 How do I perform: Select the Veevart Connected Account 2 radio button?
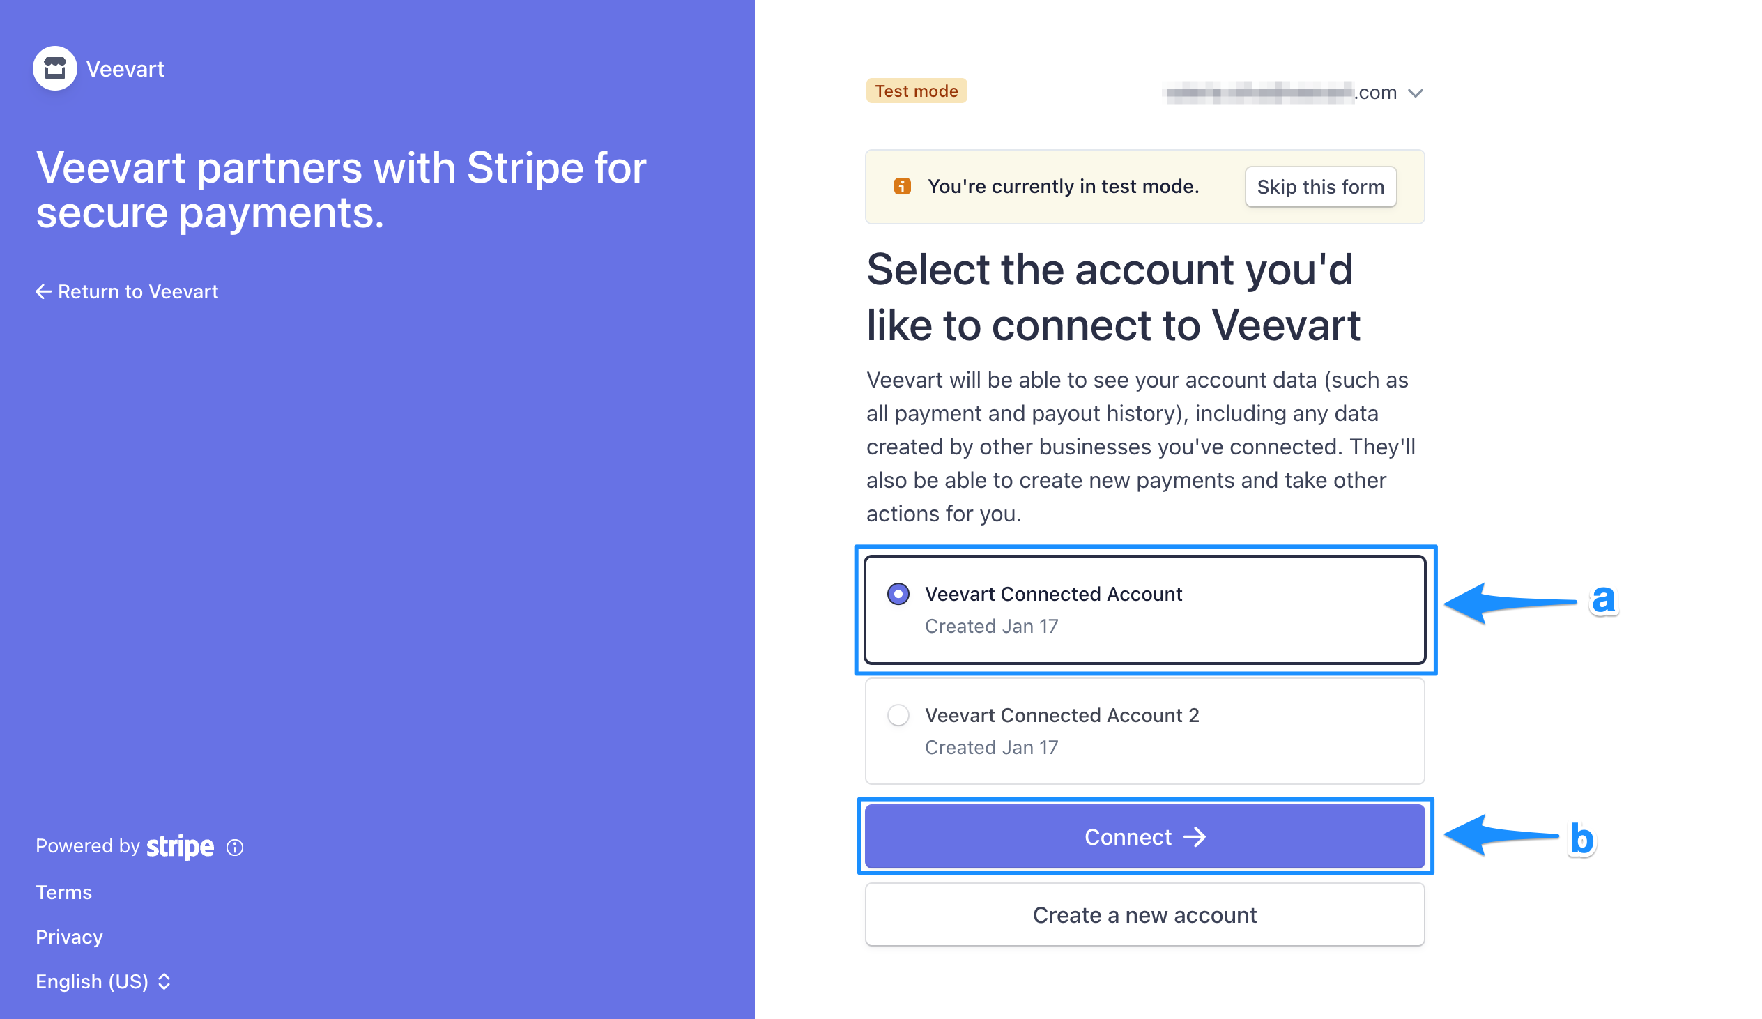click(898, 715)
